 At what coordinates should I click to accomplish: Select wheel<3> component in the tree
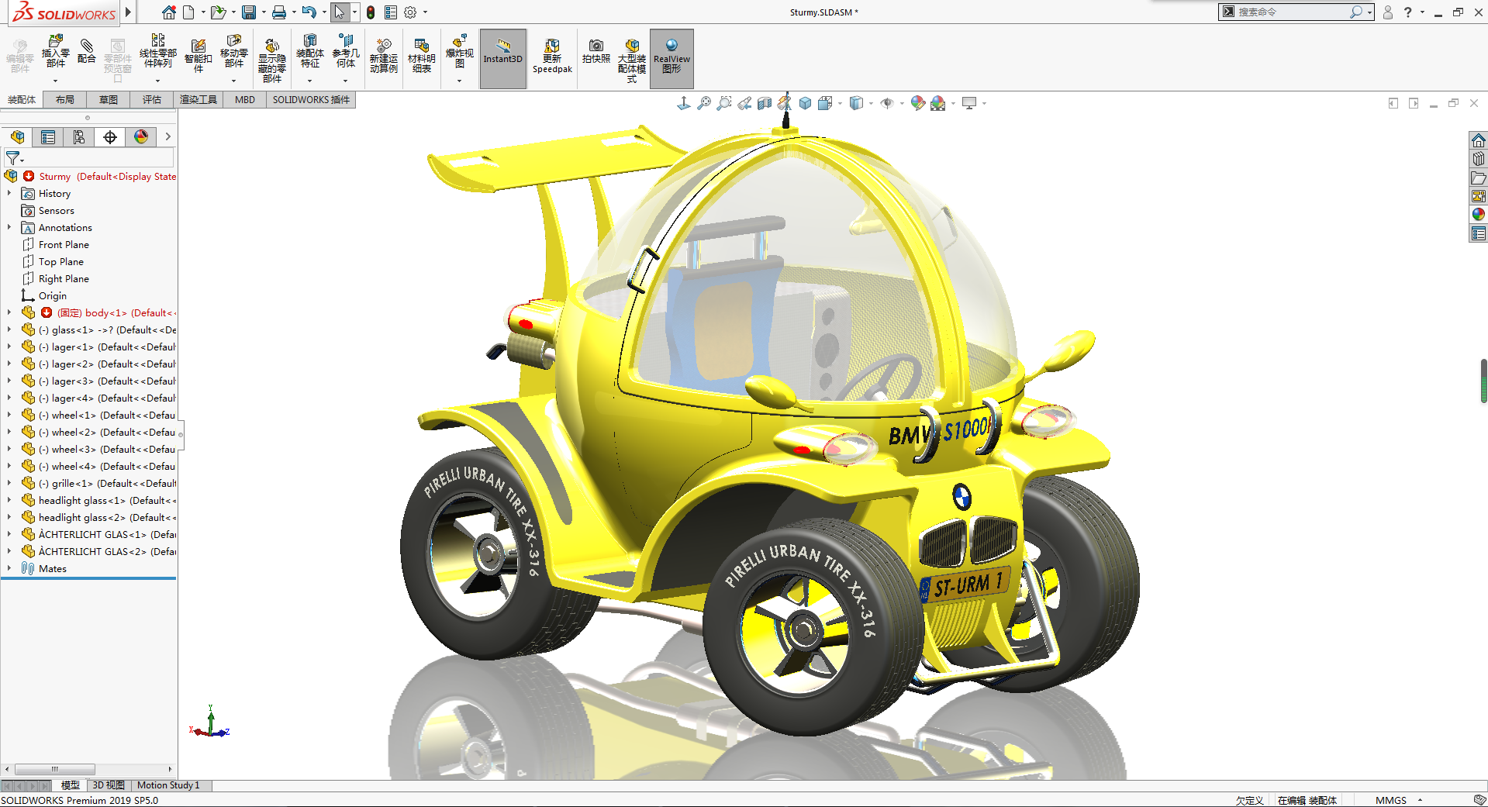pyautogui.click(x=107, y=450)
